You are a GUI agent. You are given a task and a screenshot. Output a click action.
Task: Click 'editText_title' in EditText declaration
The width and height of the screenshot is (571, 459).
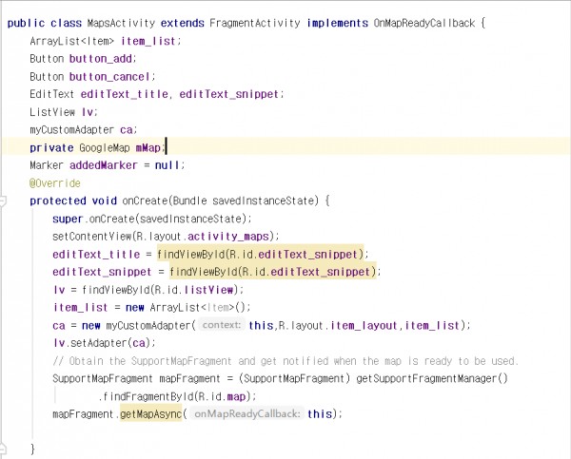tap(124, 94)
